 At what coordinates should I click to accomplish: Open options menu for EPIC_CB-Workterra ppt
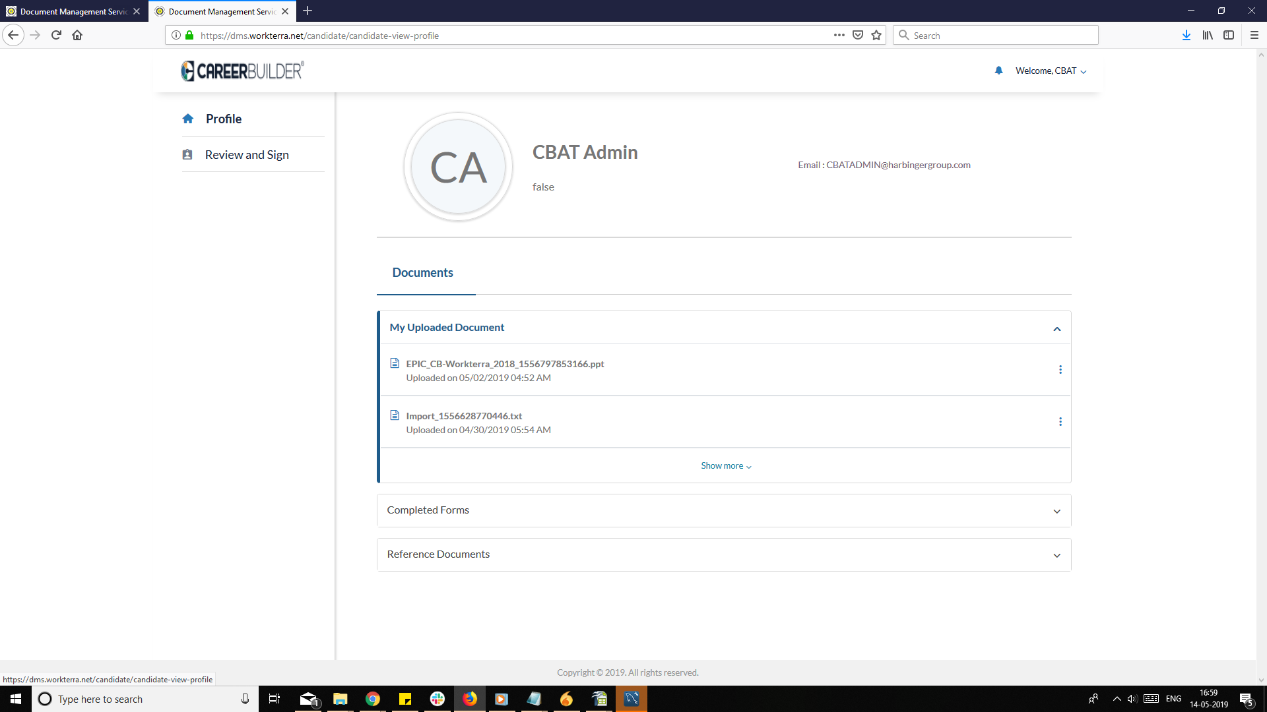coord(1060,370)
